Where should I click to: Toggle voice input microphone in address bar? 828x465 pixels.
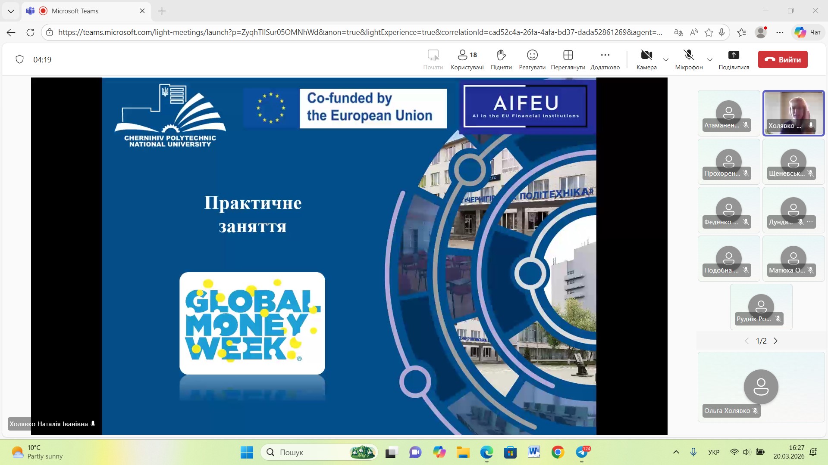click(721, 32)
